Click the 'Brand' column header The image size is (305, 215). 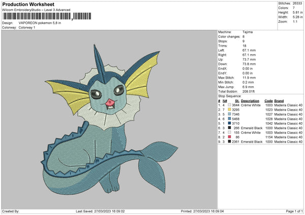[x=279, y=101]
